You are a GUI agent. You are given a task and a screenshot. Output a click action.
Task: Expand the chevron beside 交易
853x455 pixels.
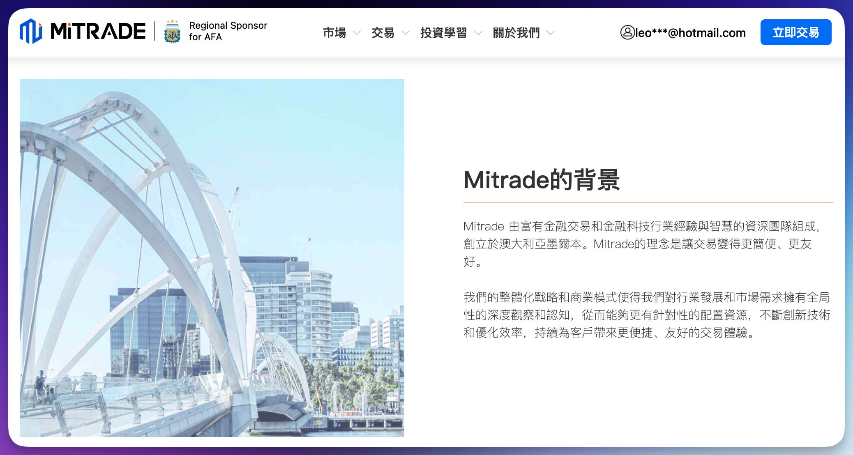pyautogui.click(x=406, y=33)
